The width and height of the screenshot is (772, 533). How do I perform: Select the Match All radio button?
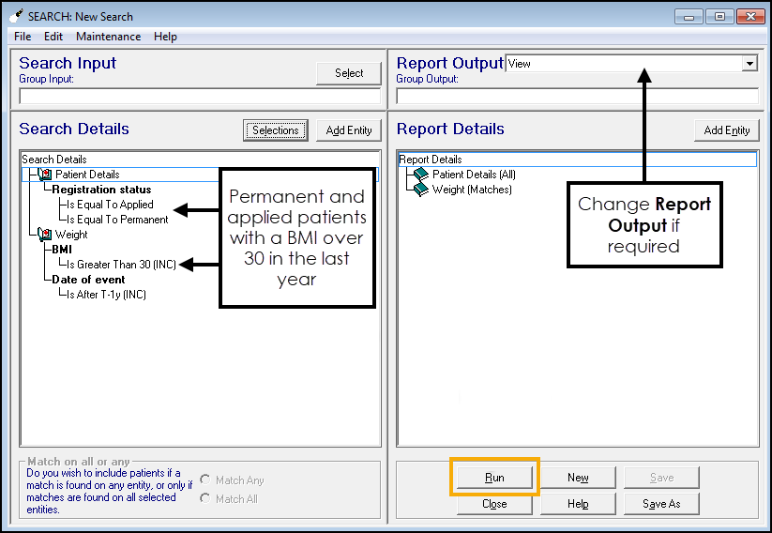point(204,498)
